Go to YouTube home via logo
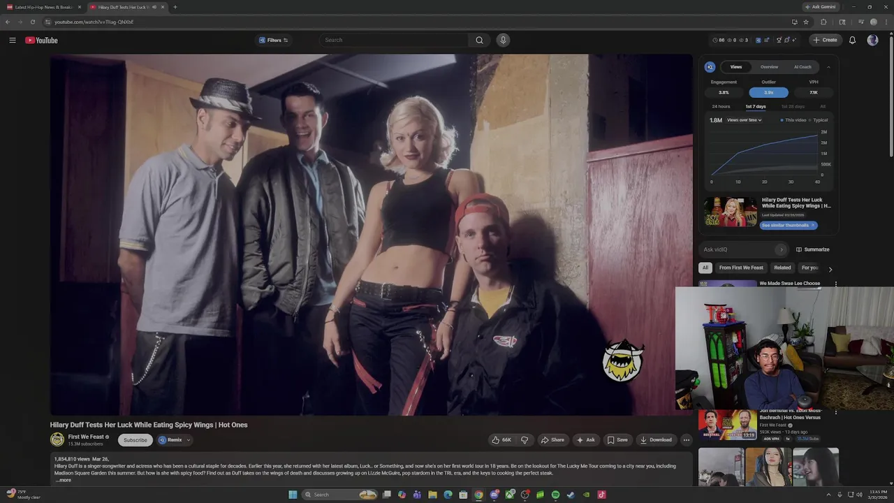894x503 pixels. coord(41,40)
